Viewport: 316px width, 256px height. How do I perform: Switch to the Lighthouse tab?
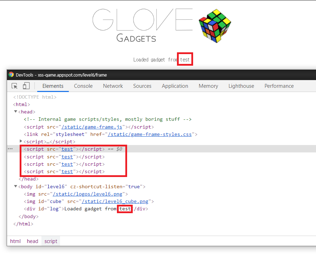tap(241, 86)
